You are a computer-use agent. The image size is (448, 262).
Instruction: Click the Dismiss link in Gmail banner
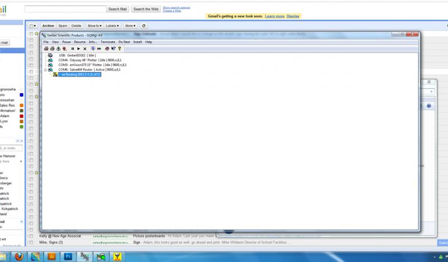coord(293,16)
